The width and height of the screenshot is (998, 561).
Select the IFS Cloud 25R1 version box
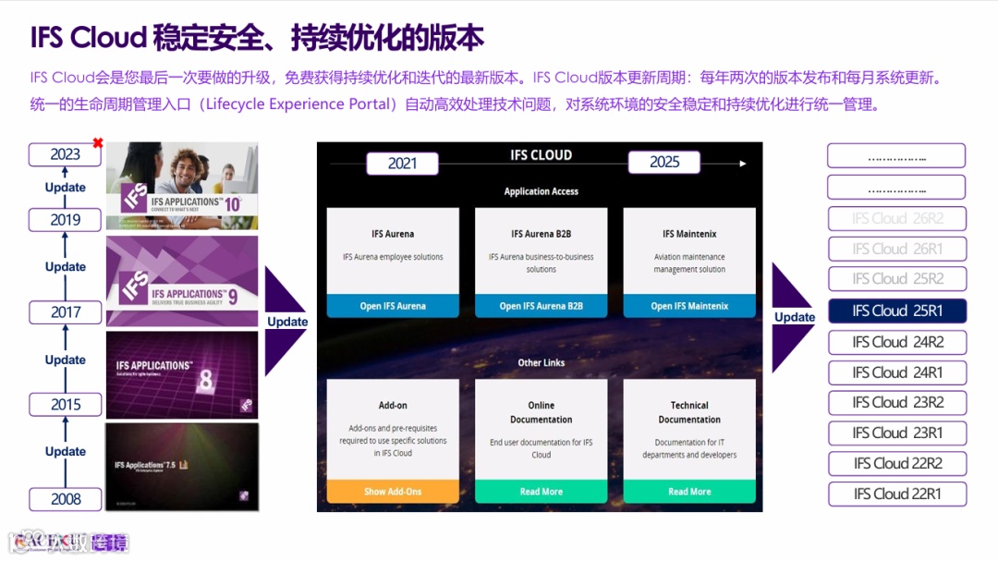point(897,311)
